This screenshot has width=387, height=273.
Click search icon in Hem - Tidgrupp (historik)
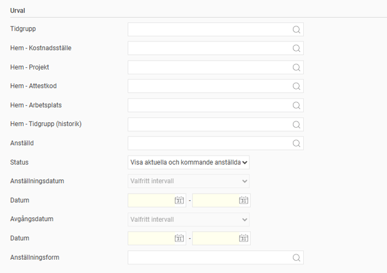pos(296,124)
